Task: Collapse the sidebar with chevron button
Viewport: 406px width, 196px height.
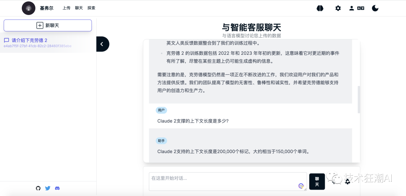Action: click(x=102, y=44)
